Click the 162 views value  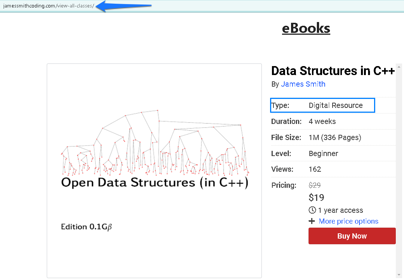(315, 169)
